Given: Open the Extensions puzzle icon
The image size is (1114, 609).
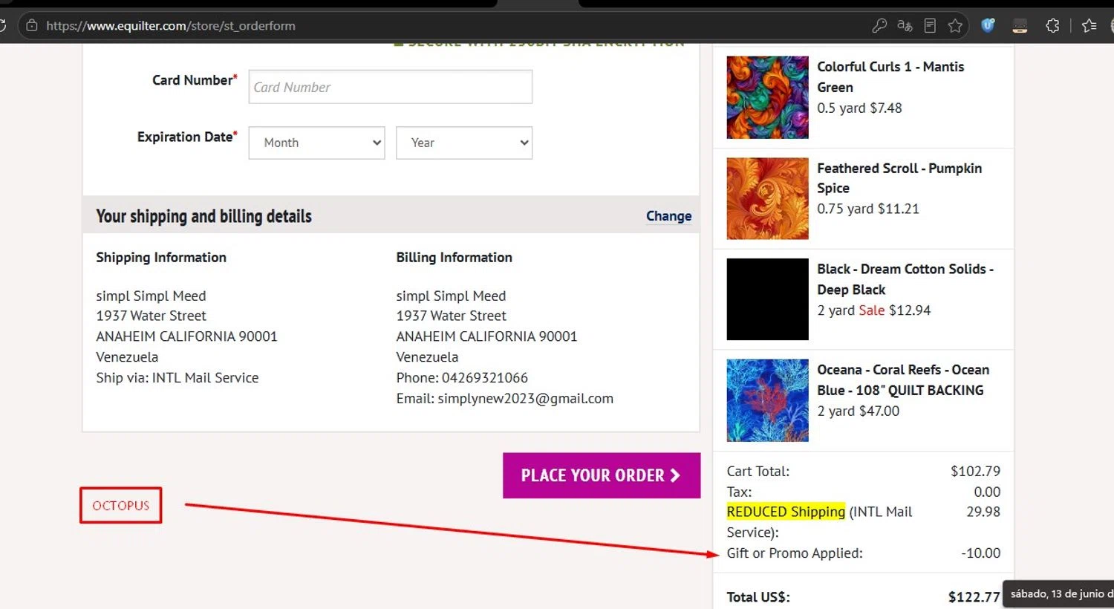Looking at the screenshot, I should [x=1052, y=26].
